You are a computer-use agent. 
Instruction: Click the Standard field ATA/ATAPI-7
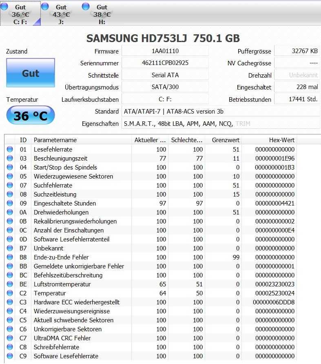click(221, 112)
